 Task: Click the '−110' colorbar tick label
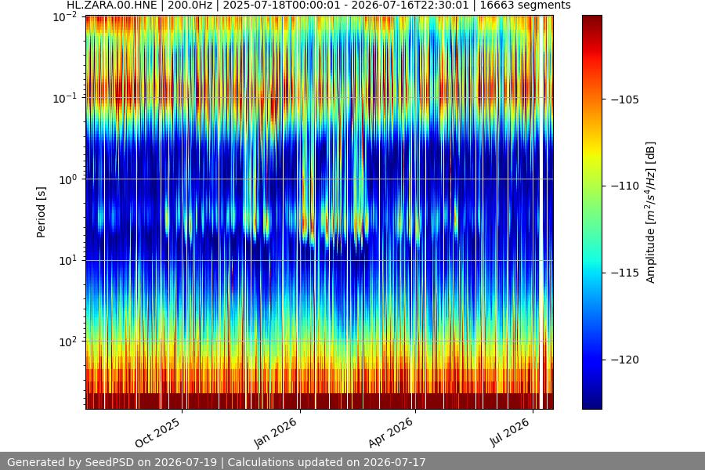(624, 186)
